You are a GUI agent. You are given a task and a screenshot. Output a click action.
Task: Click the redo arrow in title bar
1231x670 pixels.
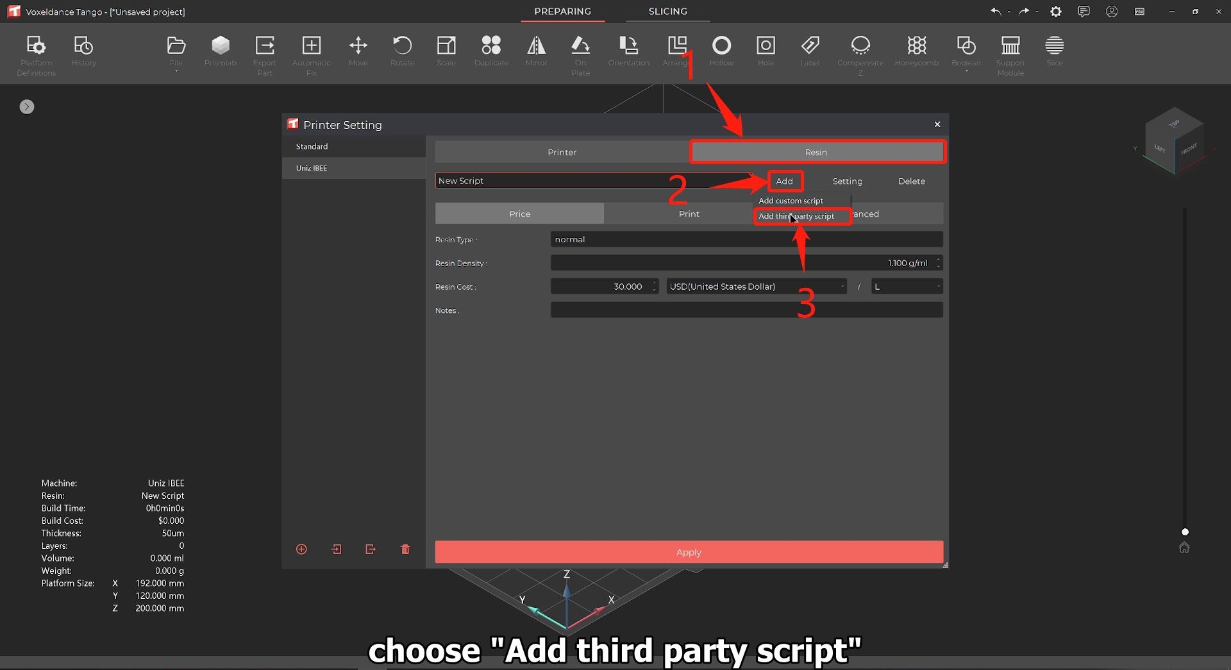click(1024, 12)
